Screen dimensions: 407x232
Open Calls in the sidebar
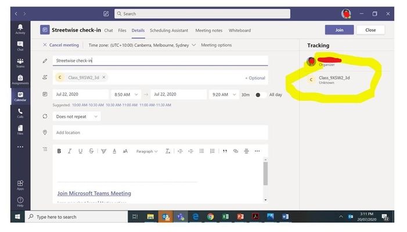coord(20,113)
